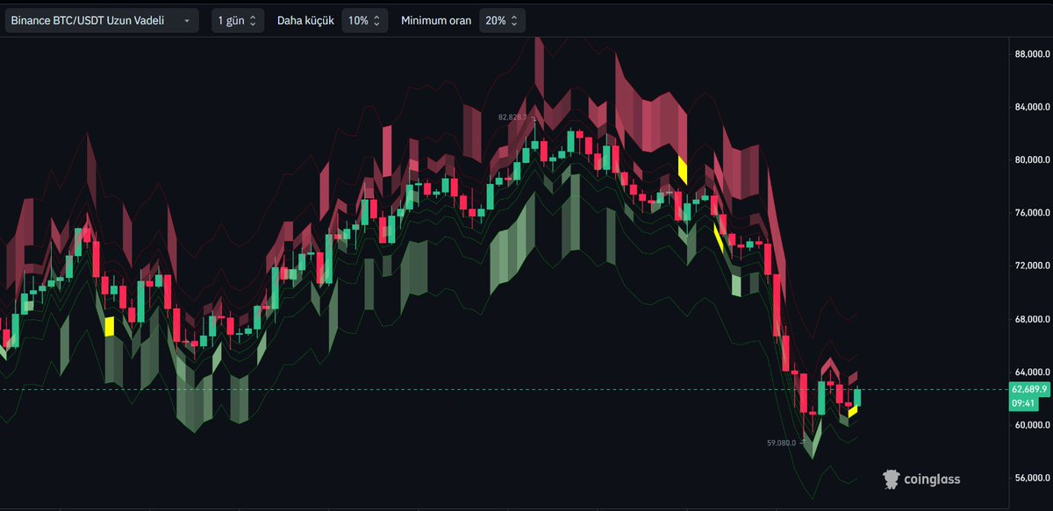Click the 88,000.0 price axis label
This screenshot has height=511, width=1053.
pyautogui.click(x=1032, y=54)
